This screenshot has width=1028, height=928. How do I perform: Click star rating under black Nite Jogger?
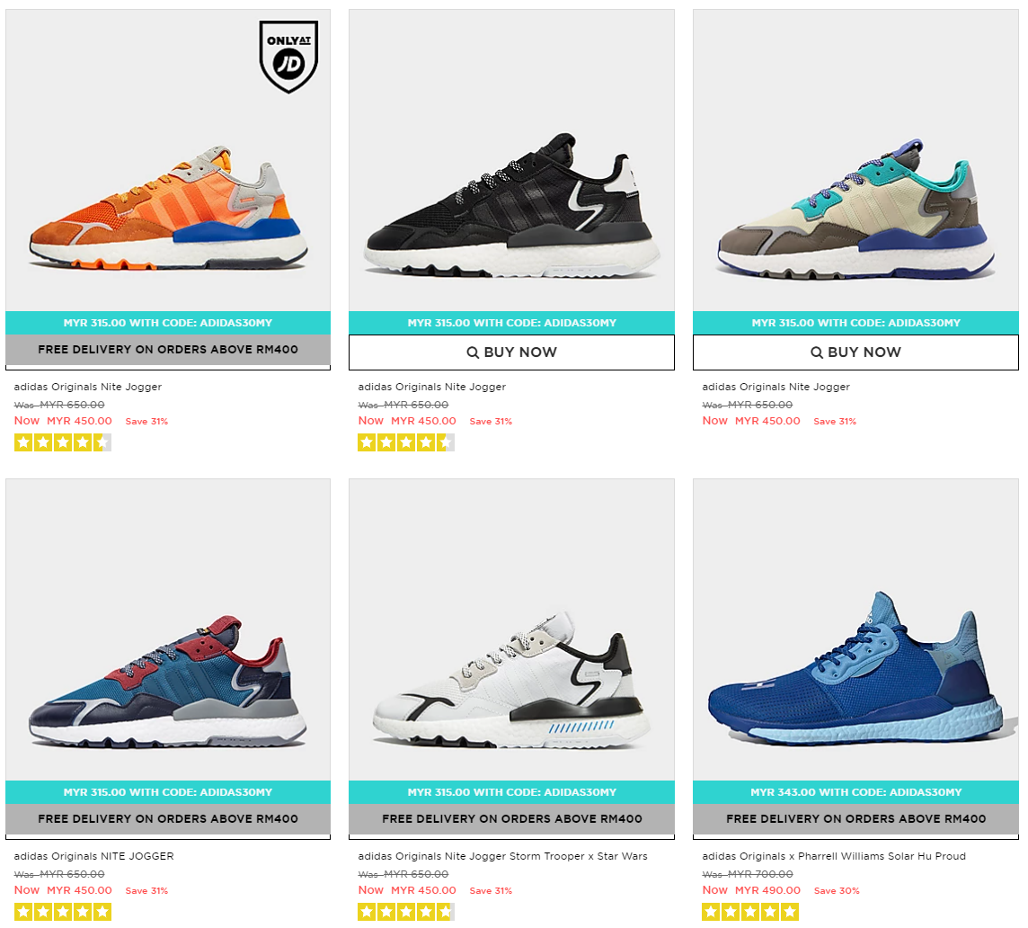click(406, 442)
